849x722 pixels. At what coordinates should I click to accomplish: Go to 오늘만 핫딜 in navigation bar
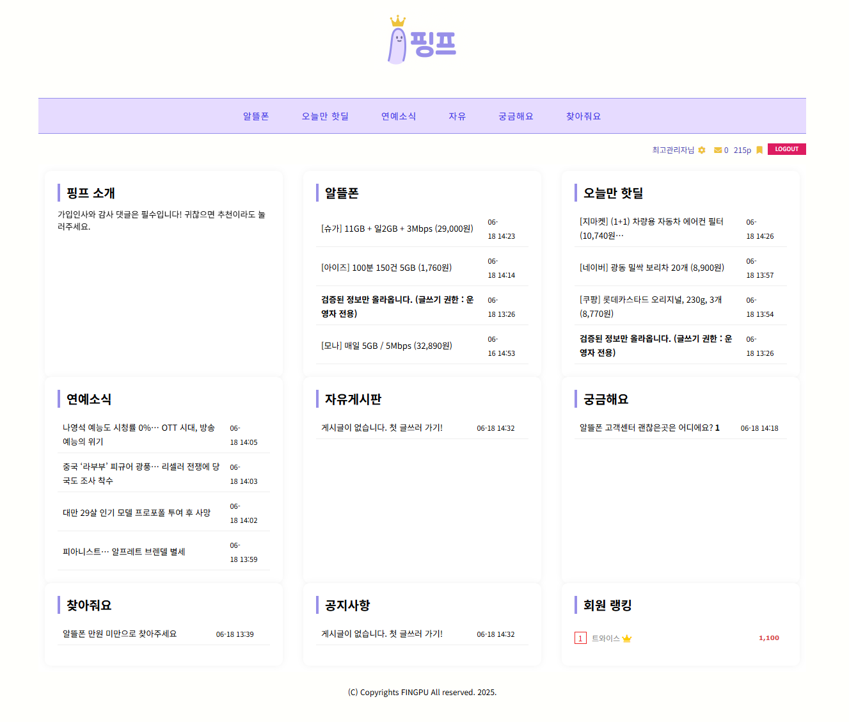click(325, 116)
